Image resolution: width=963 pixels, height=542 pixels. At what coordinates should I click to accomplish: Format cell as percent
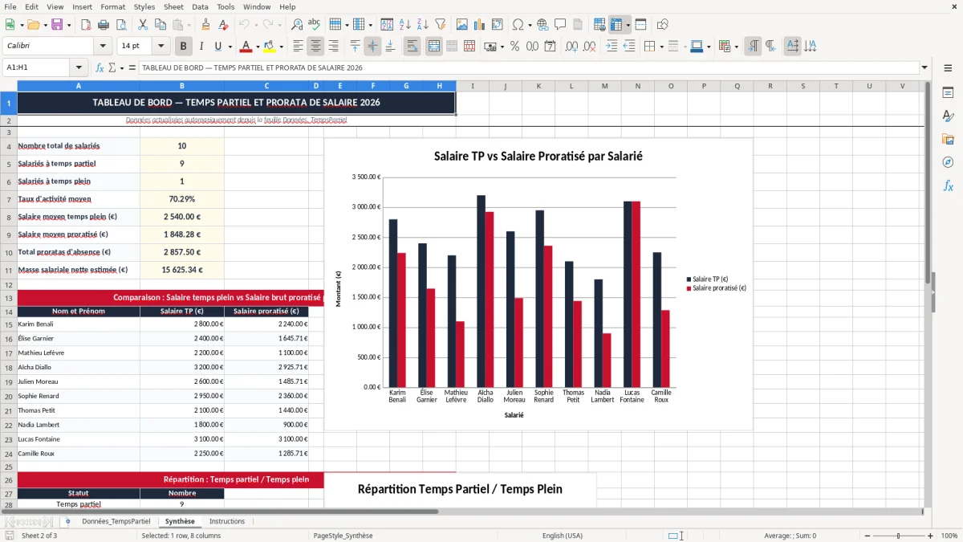(x=514, y=47)
